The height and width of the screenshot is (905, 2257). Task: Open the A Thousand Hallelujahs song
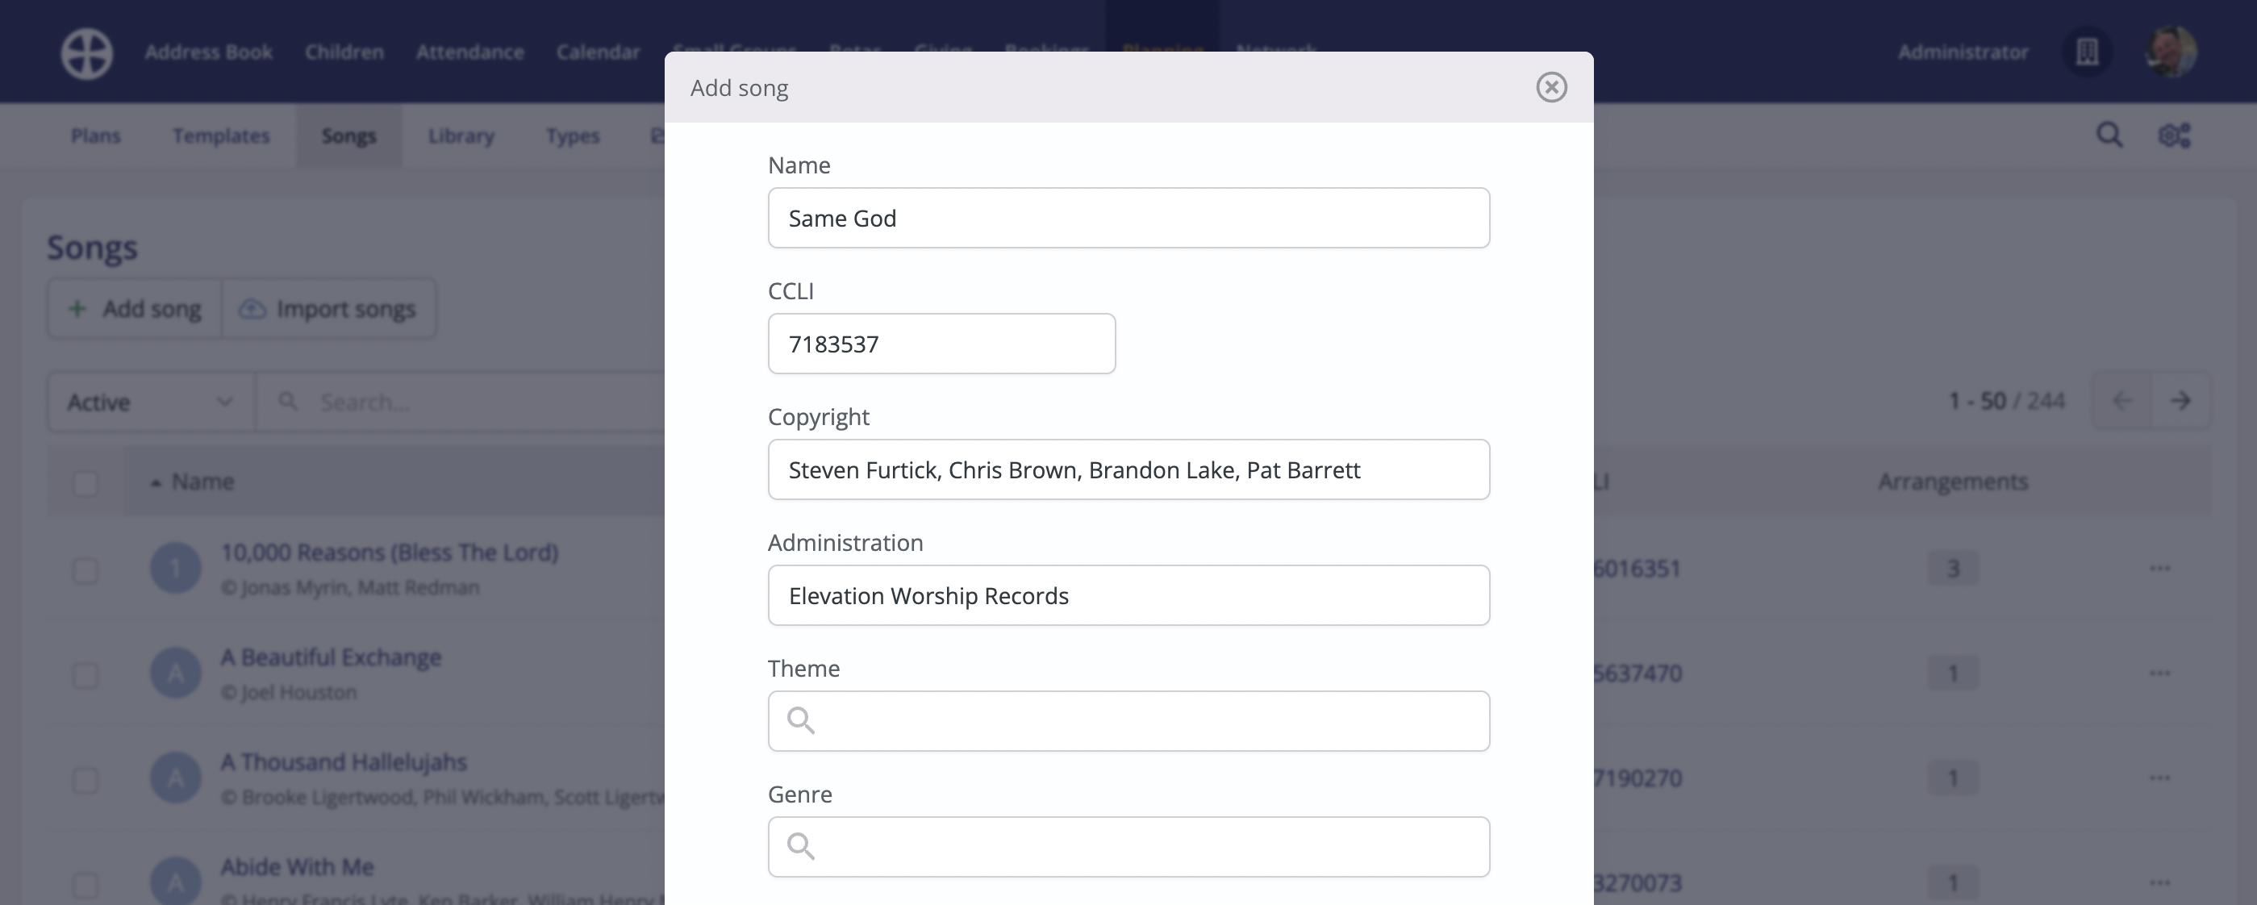pos(344,762)
